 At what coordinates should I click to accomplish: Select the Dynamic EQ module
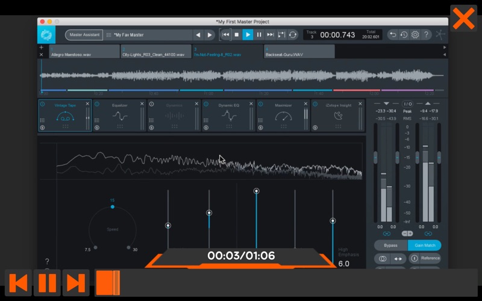229,116
